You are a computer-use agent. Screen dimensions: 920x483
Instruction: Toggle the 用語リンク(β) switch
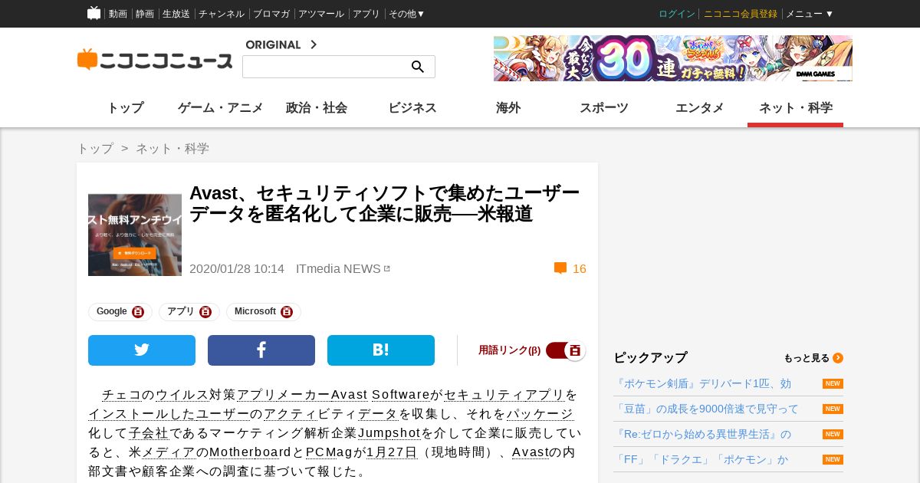[566, 350]
